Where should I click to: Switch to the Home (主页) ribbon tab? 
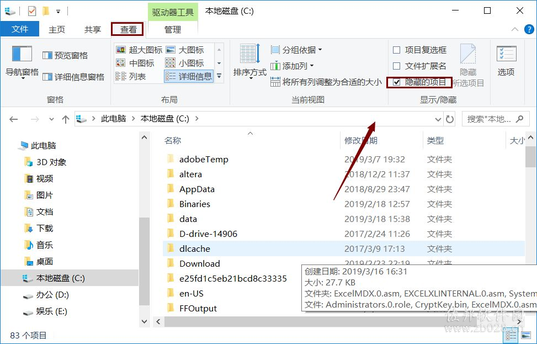(56, 29)
